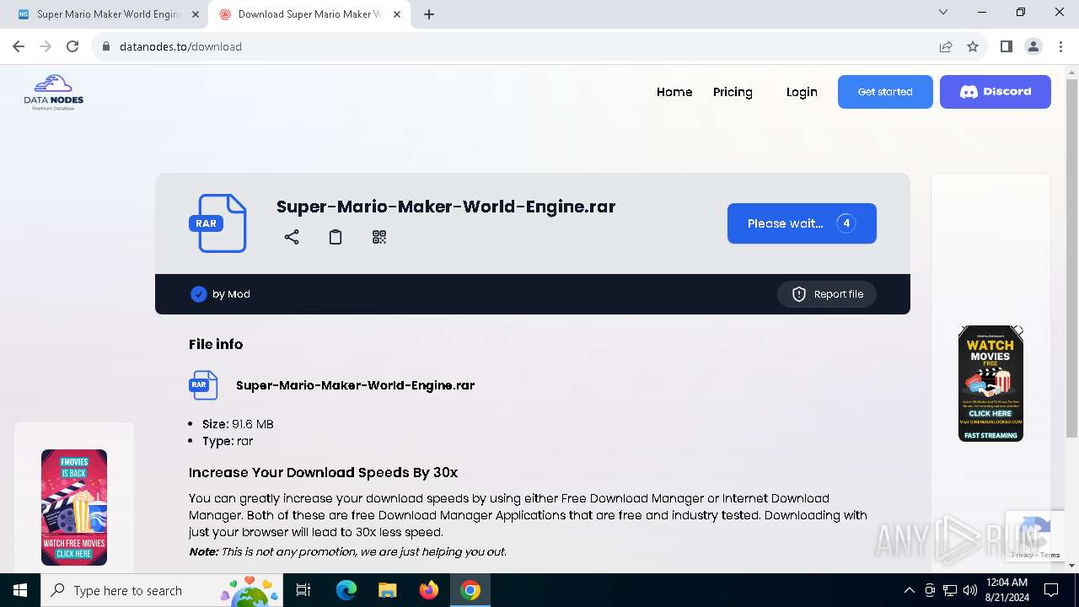Screen dimensions: 1079x607
Task: Click the Super-Mario-Maker-World-Engine.rar heading
Action: 446,207
